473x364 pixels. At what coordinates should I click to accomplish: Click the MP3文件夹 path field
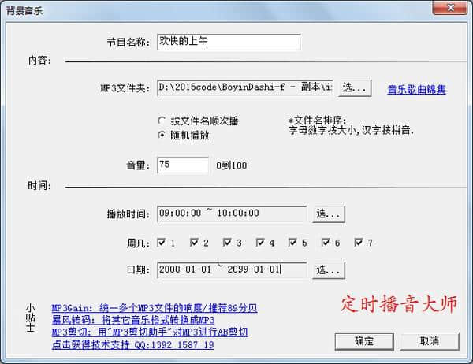[245, 87]
